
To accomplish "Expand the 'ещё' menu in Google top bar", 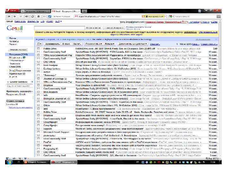I will coord(58,22).
